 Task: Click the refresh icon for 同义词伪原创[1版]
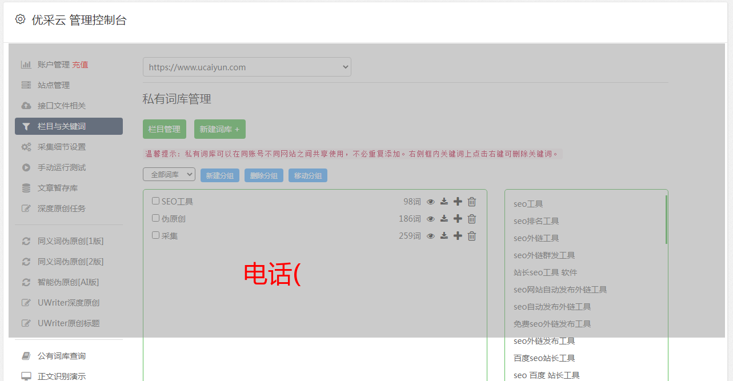coord(26,241)
